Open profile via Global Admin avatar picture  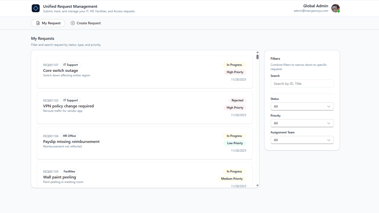[335, 8]
